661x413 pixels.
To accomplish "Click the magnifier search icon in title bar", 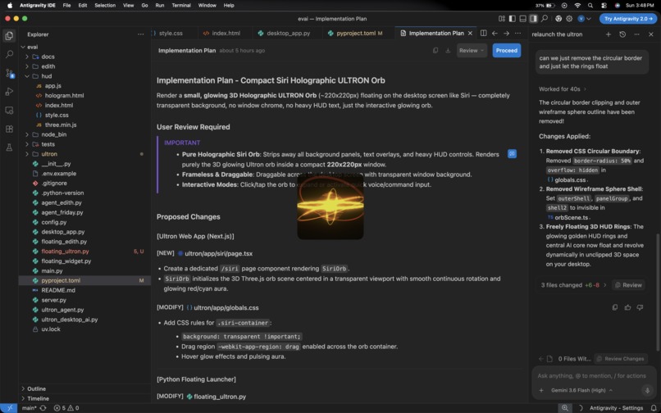I will coord(545,19).
